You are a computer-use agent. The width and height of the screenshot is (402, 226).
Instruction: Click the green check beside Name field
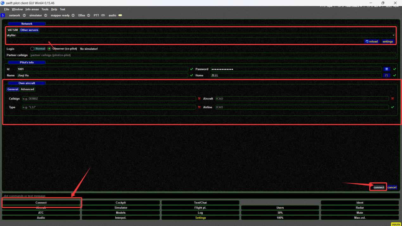coord(191,75)
